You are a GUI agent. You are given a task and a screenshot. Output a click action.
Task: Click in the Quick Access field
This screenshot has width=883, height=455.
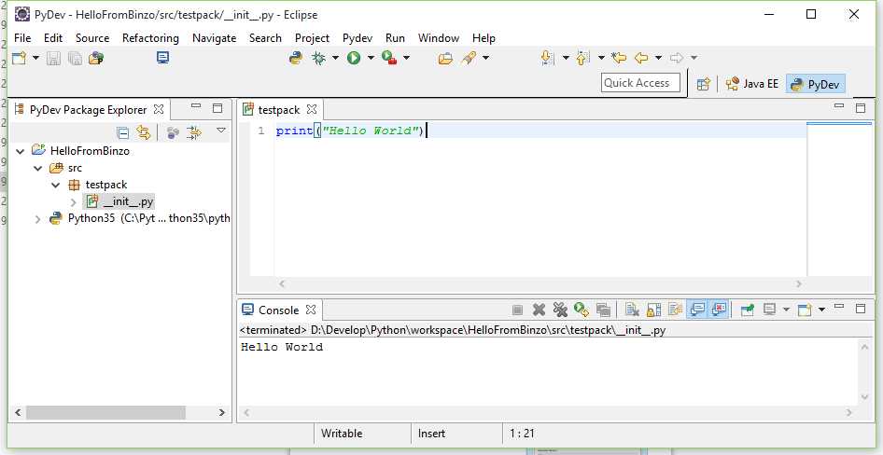tap(640, 83)
